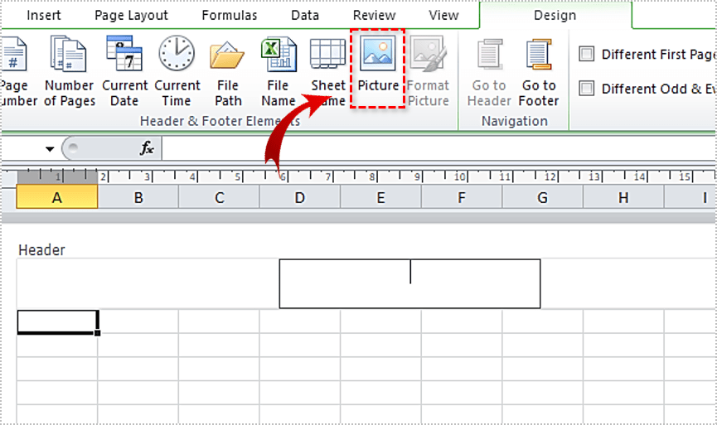Click the fx Insert Function button
The width and height of the screenshot is (717, 425).
[x=147, y=148]
